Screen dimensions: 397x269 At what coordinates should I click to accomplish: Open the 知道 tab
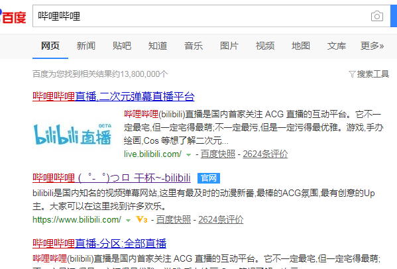[x=158, y=46]
